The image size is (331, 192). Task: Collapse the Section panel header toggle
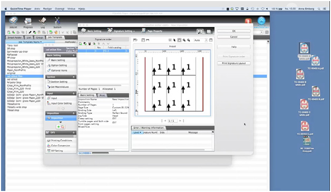pos(74,77)
